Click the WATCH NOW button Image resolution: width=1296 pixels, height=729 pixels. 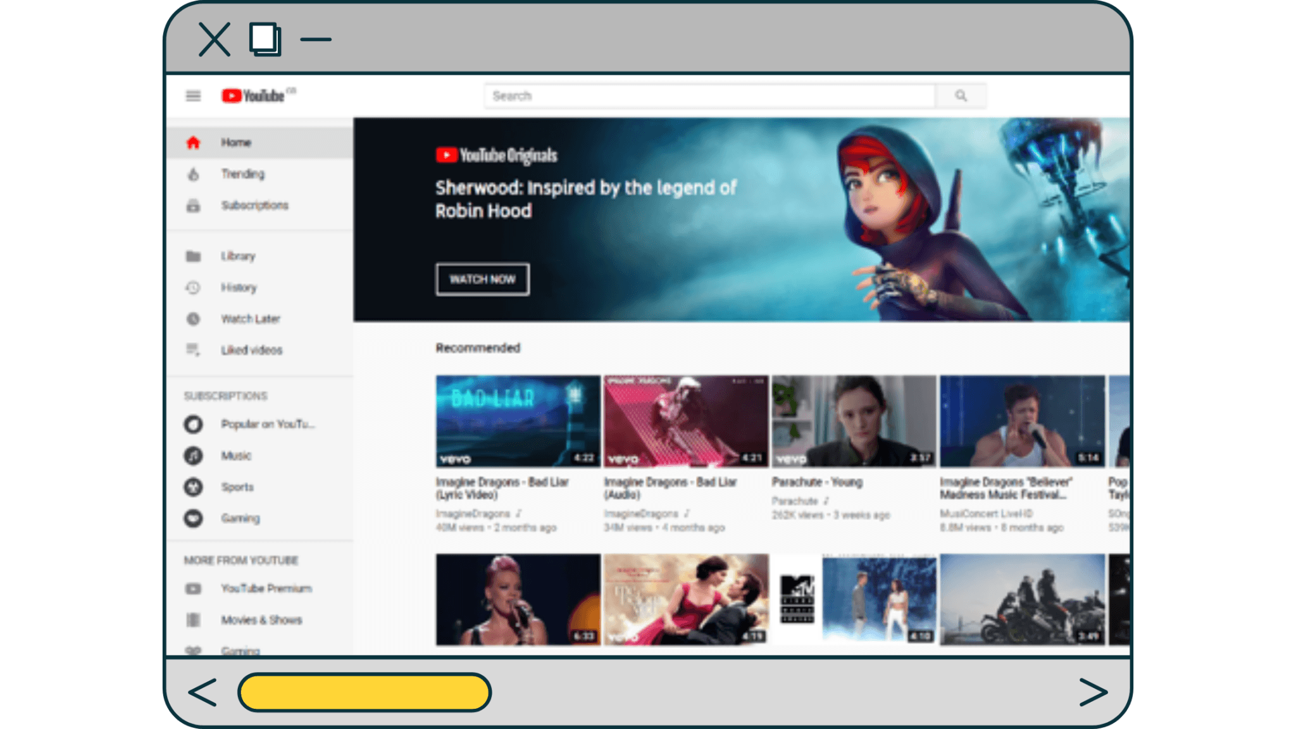482,279
